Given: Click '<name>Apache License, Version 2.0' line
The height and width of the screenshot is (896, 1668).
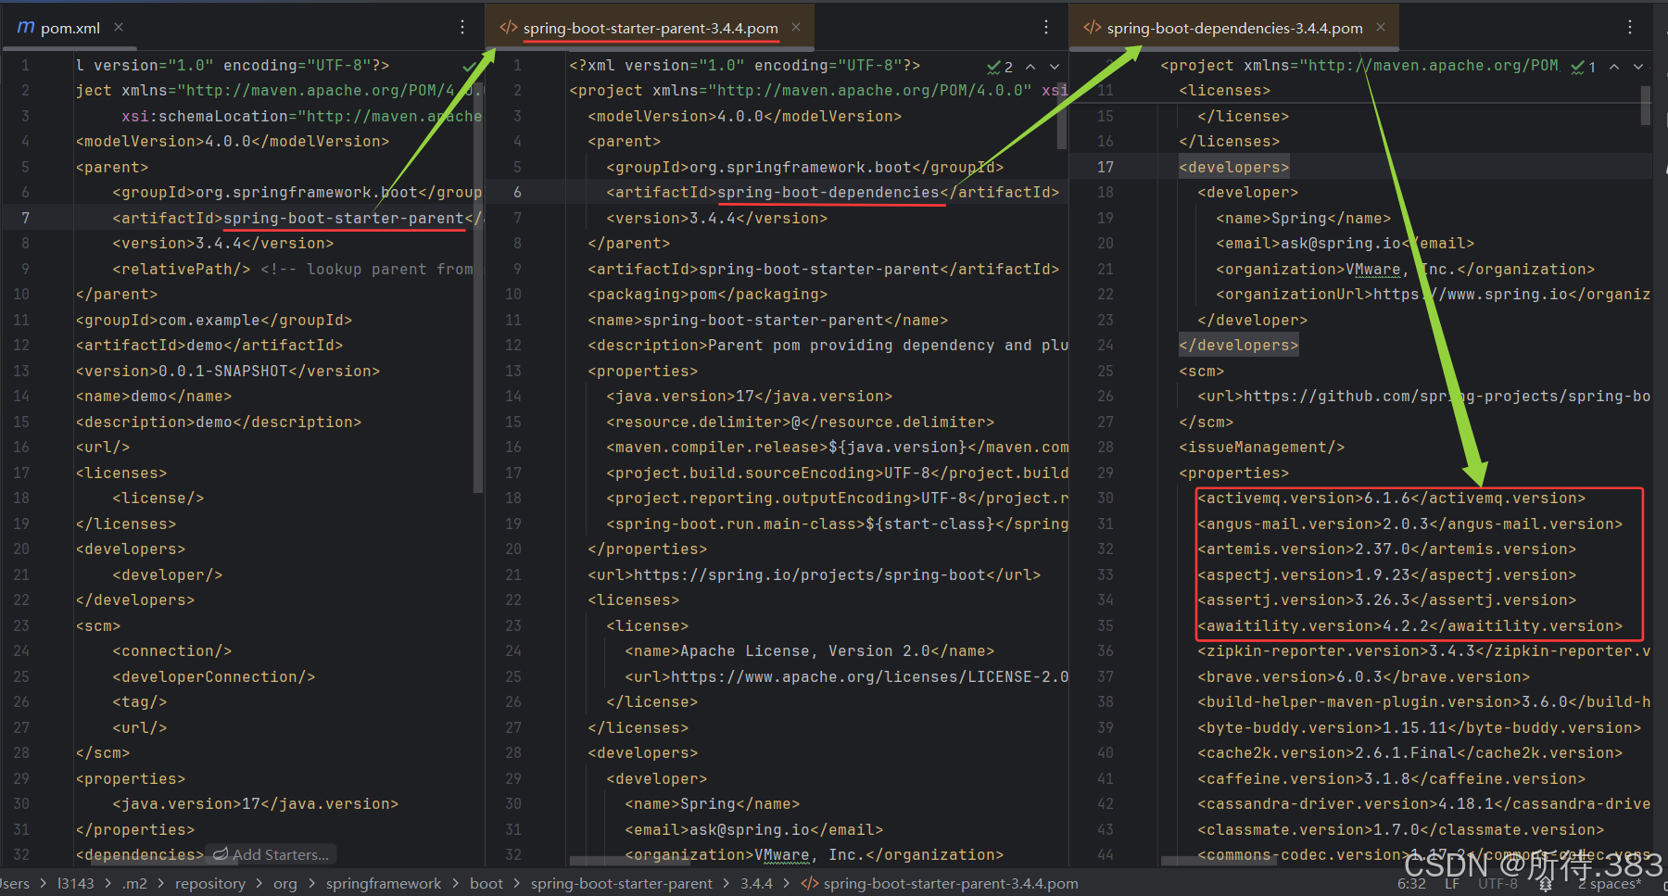Looking at the screenshot, I should click(x=810, y=650).
